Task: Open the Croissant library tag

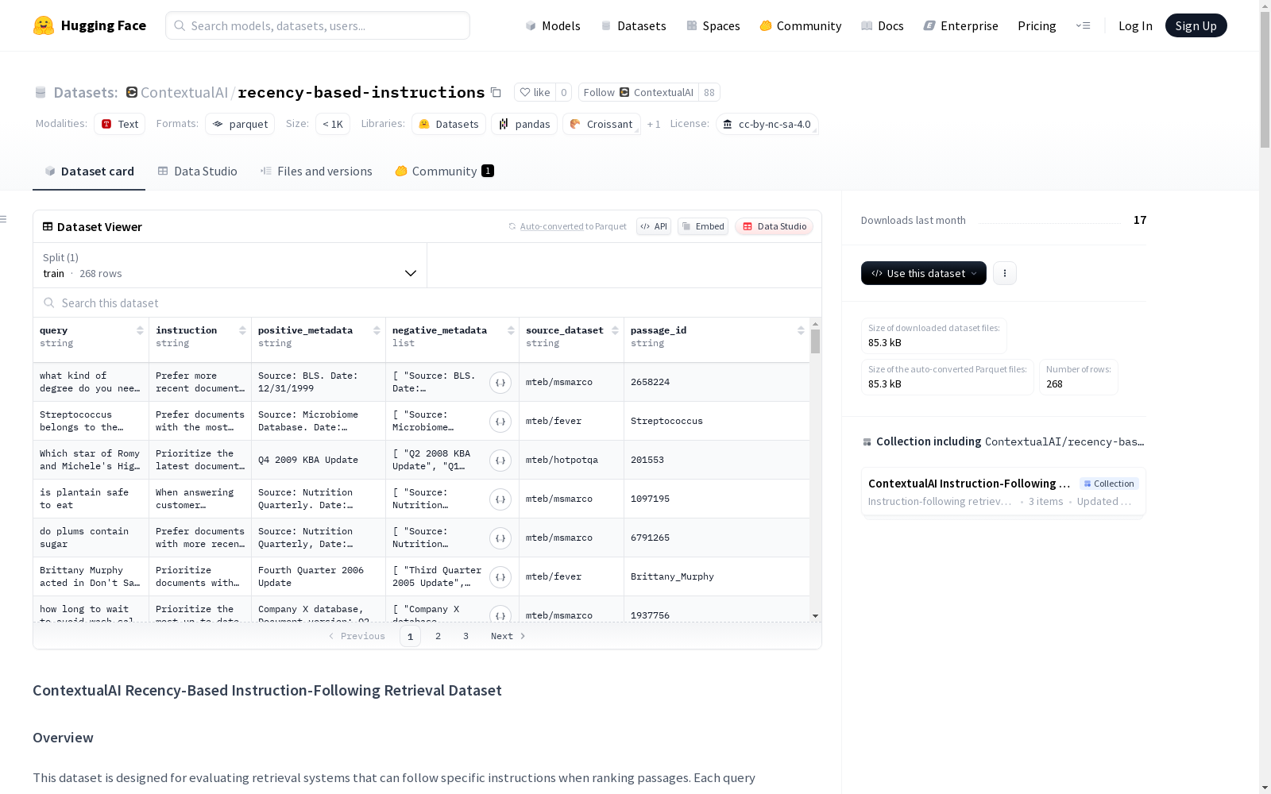Action: 601,124
